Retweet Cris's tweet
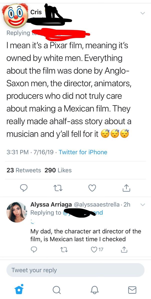Image resolution: width=151 pixels, height=299 pixels. click(58, 188)
